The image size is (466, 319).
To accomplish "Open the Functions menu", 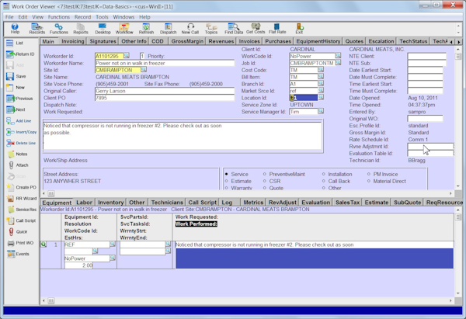I will click(x=58, y=16).
